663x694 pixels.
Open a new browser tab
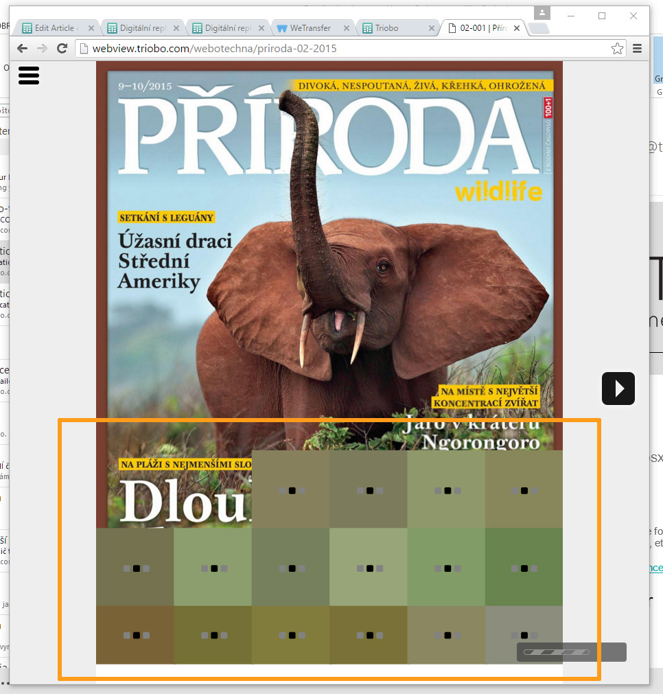tap(539, 28)
